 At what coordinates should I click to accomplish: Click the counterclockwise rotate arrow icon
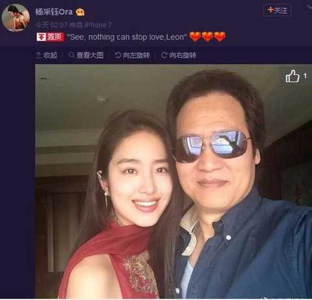tap(118, 55)
